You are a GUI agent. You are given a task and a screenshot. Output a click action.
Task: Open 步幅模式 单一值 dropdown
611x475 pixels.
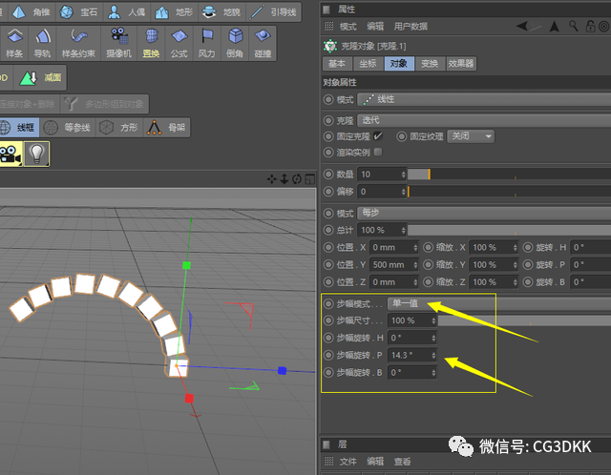click(499, 303)
